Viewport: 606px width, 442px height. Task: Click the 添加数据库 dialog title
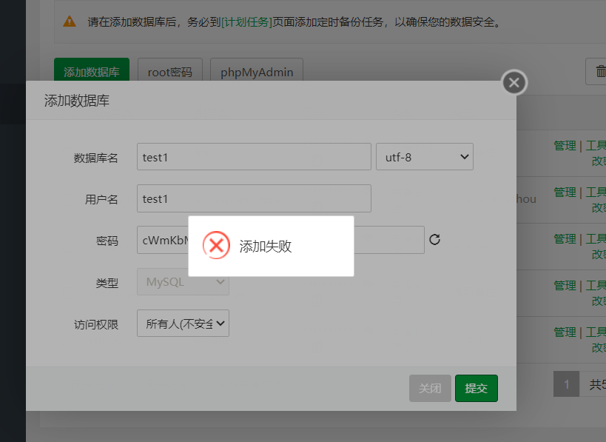76,101
